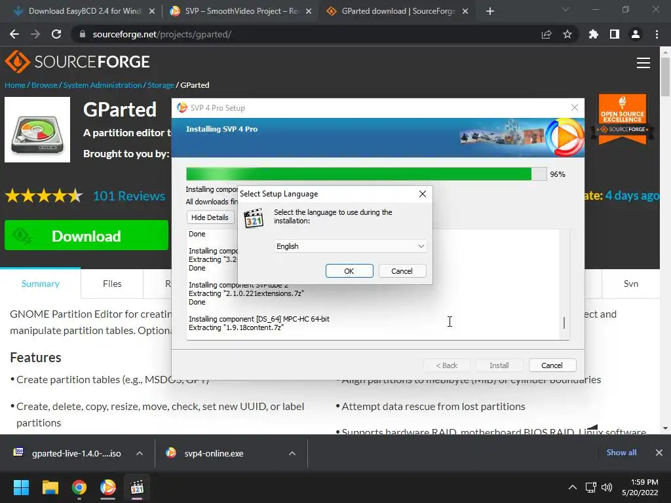Open the Chrome extensions puzzle icon
This screenshot has height=503, width=671.
[x=594, y=34]
